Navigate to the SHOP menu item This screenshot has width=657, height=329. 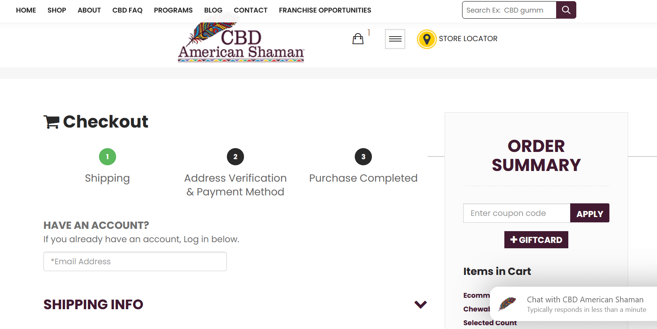pos(57,10)
